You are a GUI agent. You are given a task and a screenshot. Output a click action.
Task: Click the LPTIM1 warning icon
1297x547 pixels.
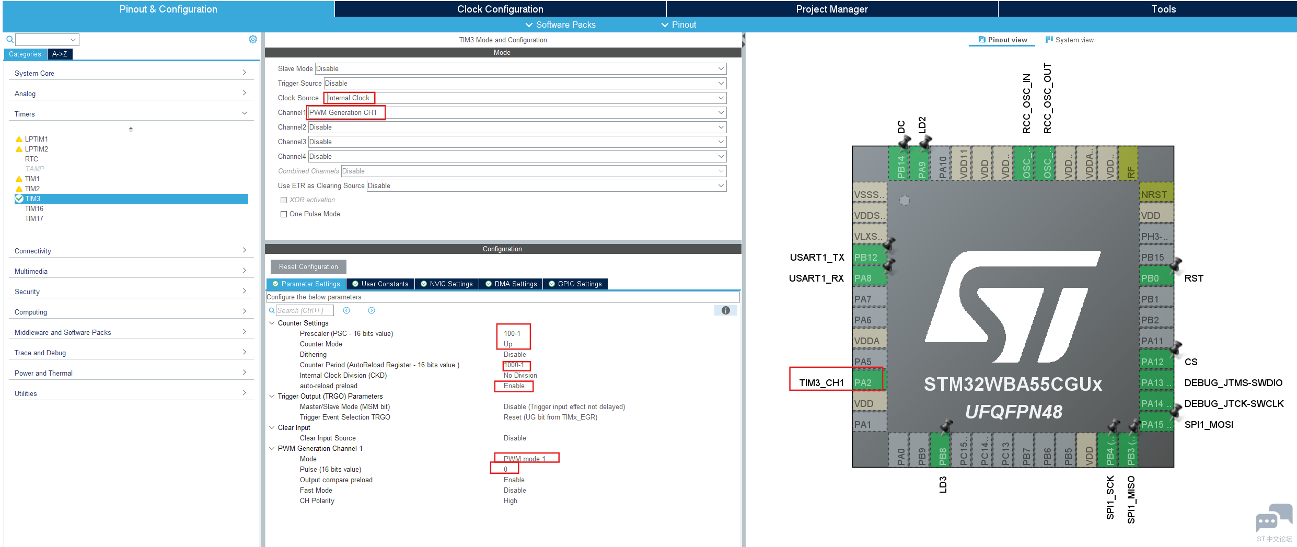pos(19,139)
